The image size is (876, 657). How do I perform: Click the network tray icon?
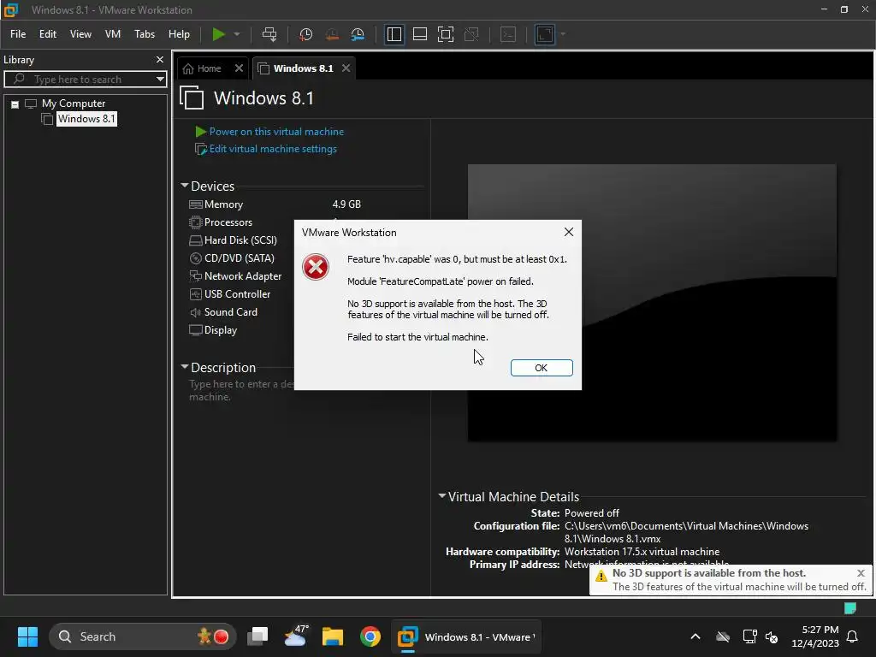tap(749, 636)
